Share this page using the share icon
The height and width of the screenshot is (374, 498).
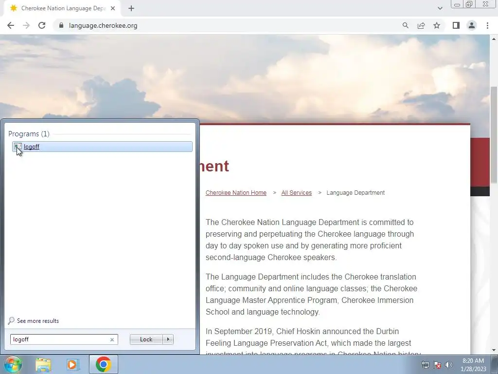[421, 25]
